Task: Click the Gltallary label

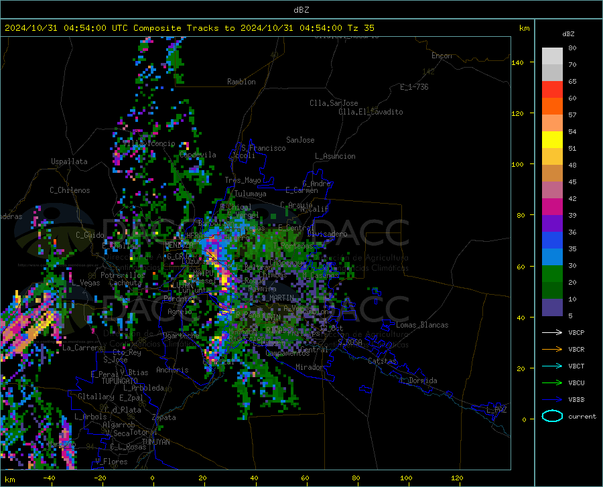Action: click(x=96, y=397)
